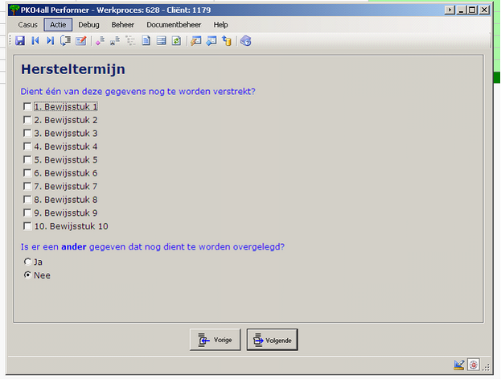Screen dimensions: 501x380
Task: Click the tree application icon in title bar
Action: coord(14,10)
